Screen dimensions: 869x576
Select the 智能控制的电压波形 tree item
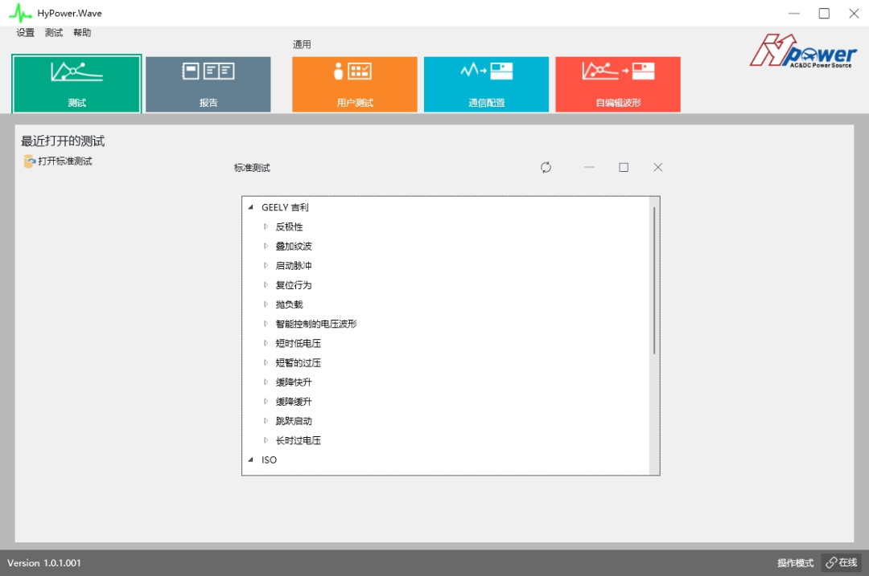[x=316, y=323]
